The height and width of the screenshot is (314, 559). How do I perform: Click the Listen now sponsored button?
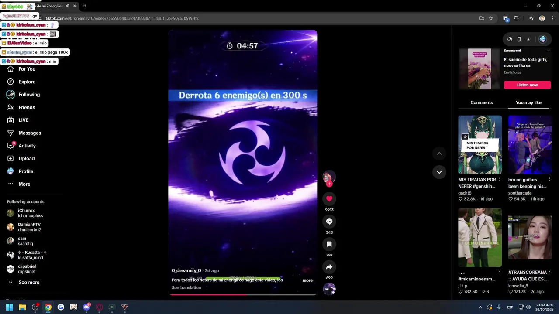tap(527, 85)
